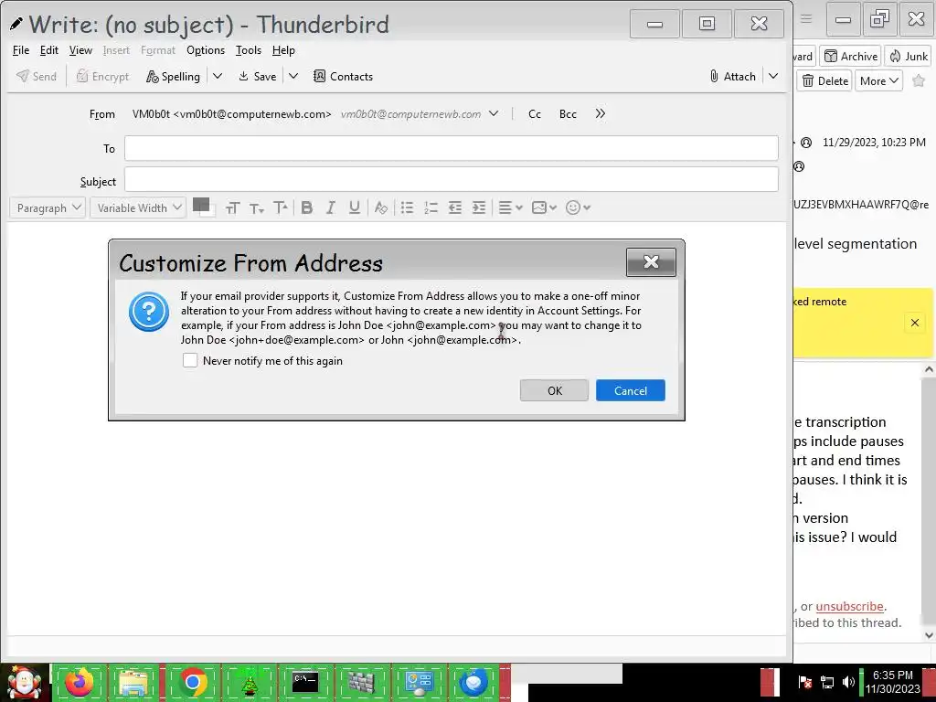
Task: Confirm the dialog with OK
Action: (x=554, y=390)
